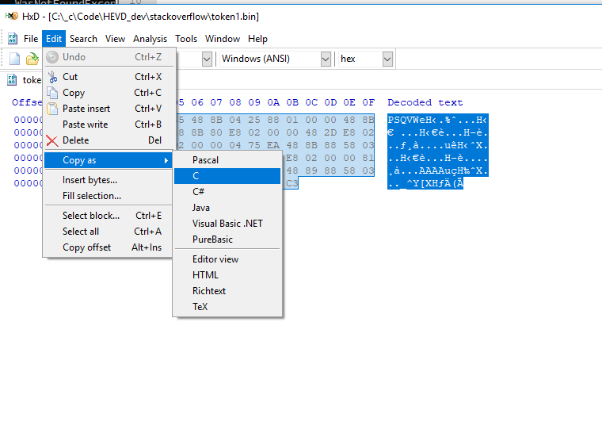
Task: Click the Paste insert clipboard icon
Action: tap(52, 109)
